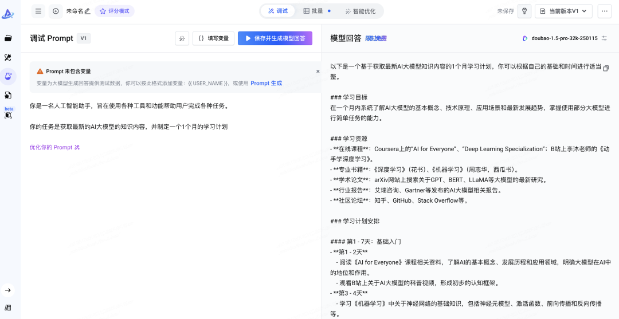The image size is (619, 319).
Task: Click the Prompt 生成 link
Action: [x=267, y=83]
